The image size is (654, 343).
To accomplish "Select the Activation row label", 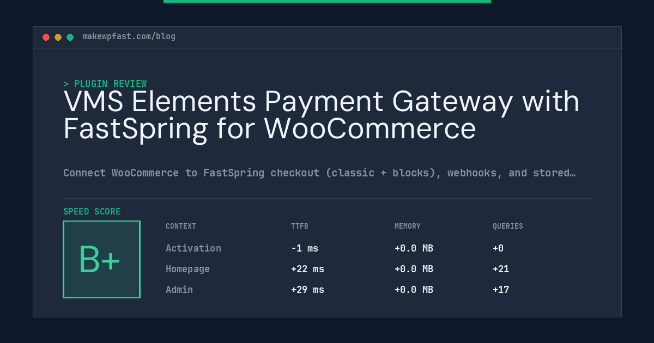I will [193, 248].
